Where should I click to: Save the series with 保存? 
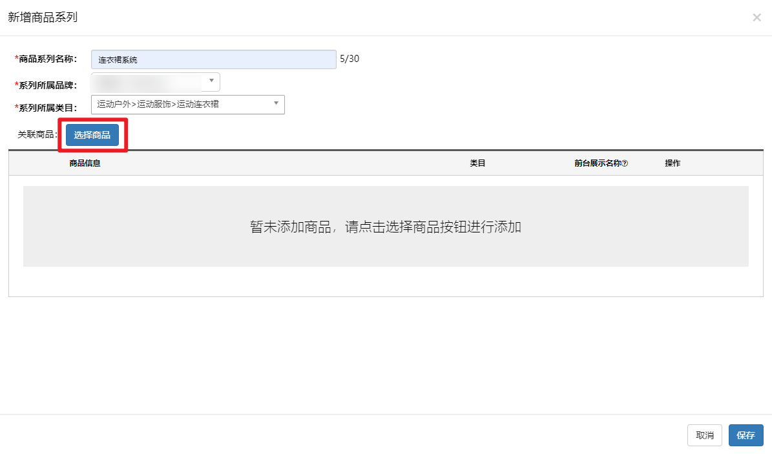[x=746, y=435]
